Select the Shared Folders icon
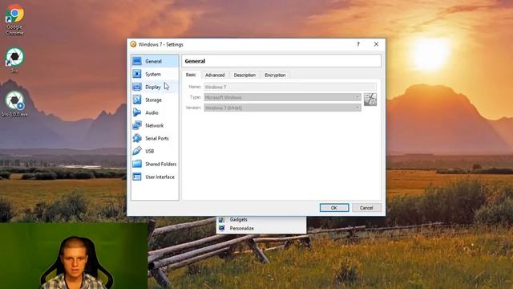The height and width of the screenshot is (289, 513). [x=137, y=164]
